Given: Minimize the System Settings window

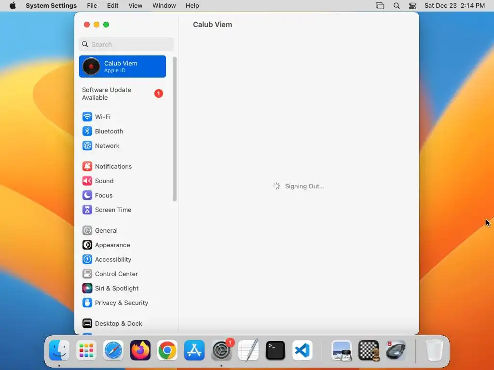Looking at the screenshot, I should tap(96, 25).
